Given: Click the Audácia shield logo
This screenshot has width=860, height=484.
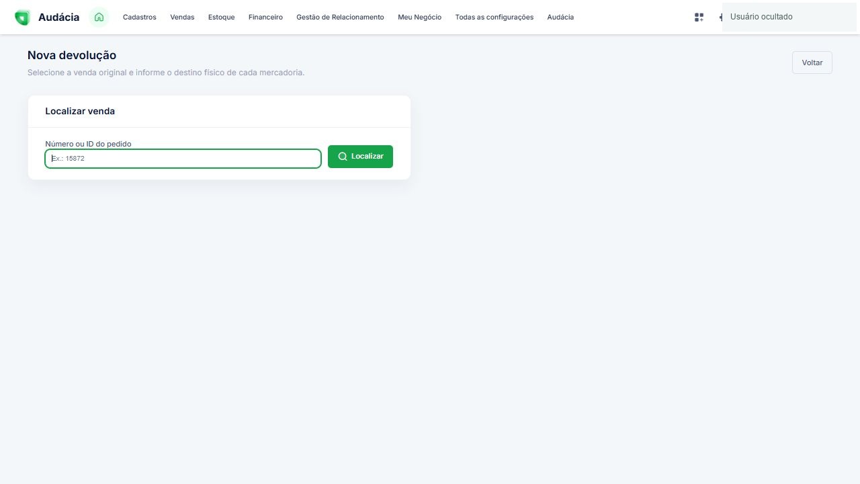Looking at the screenshot, I should pos(22,17).
